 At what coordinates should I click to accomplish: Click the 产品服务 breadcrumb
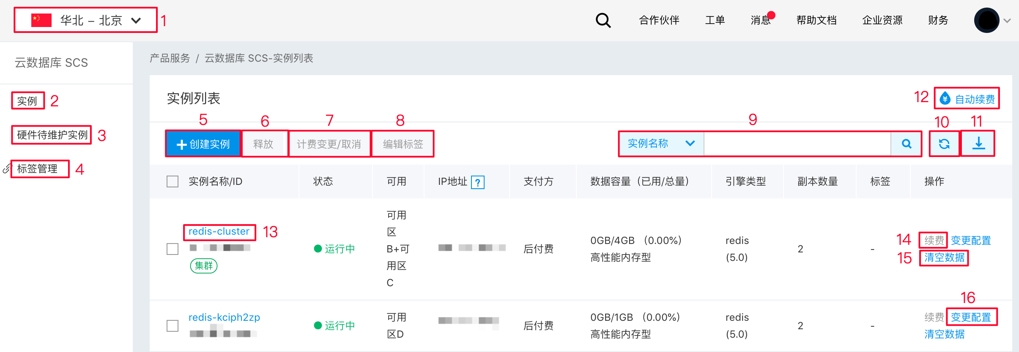pyautogui.click(x=170, y=58)
